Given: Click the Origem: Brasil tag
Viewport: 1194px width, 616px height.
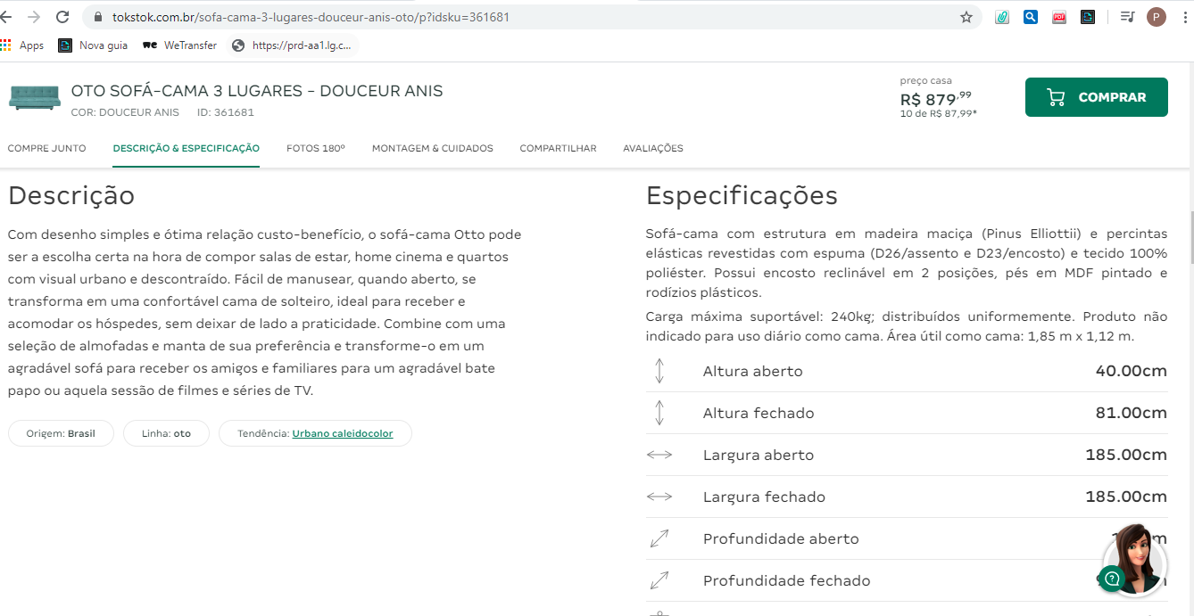Looking at the screenshot, I should point(61,433).
